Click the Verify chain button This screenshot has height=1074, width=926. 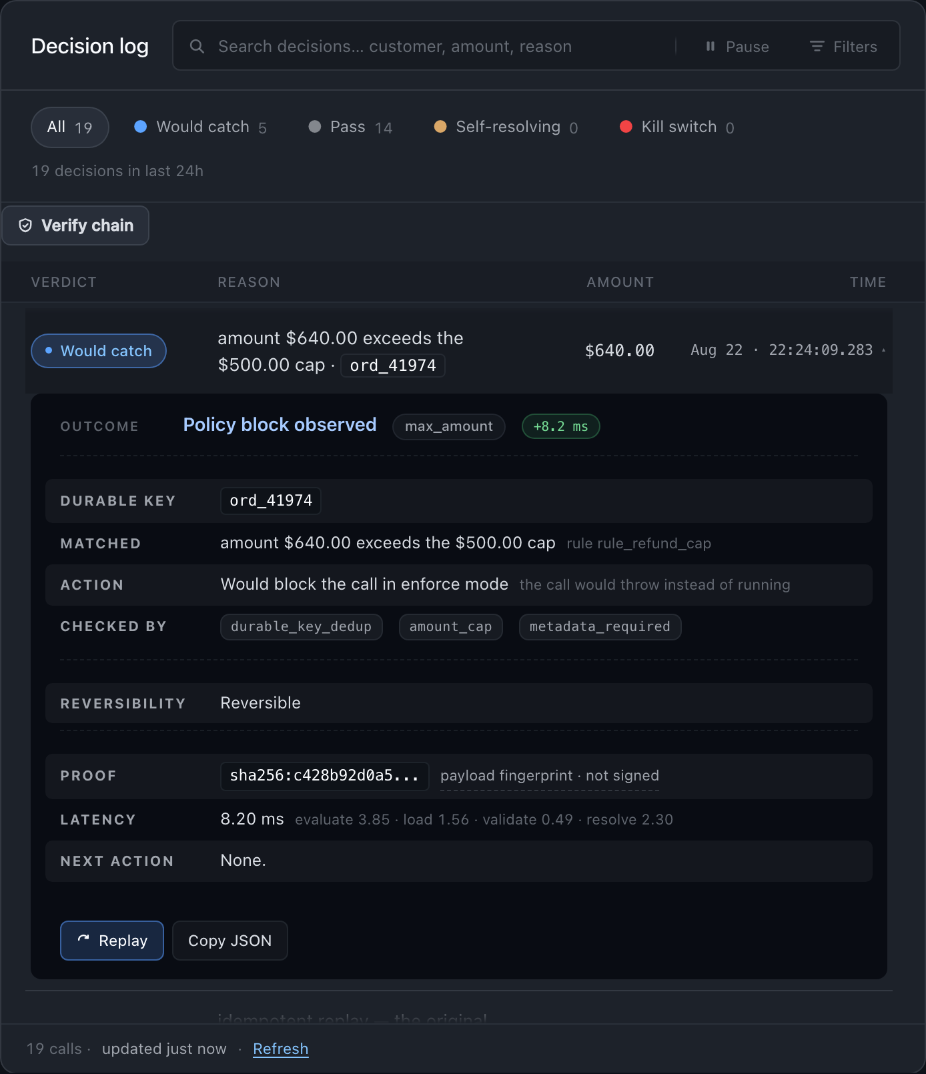click(75, 225)
